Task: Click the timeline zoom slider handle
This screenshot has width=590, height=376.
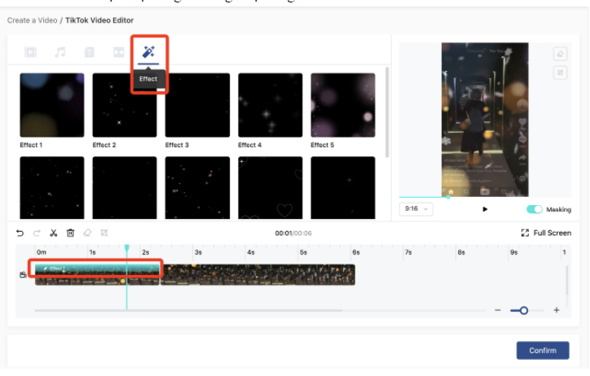Action: (x=524, y=310)
